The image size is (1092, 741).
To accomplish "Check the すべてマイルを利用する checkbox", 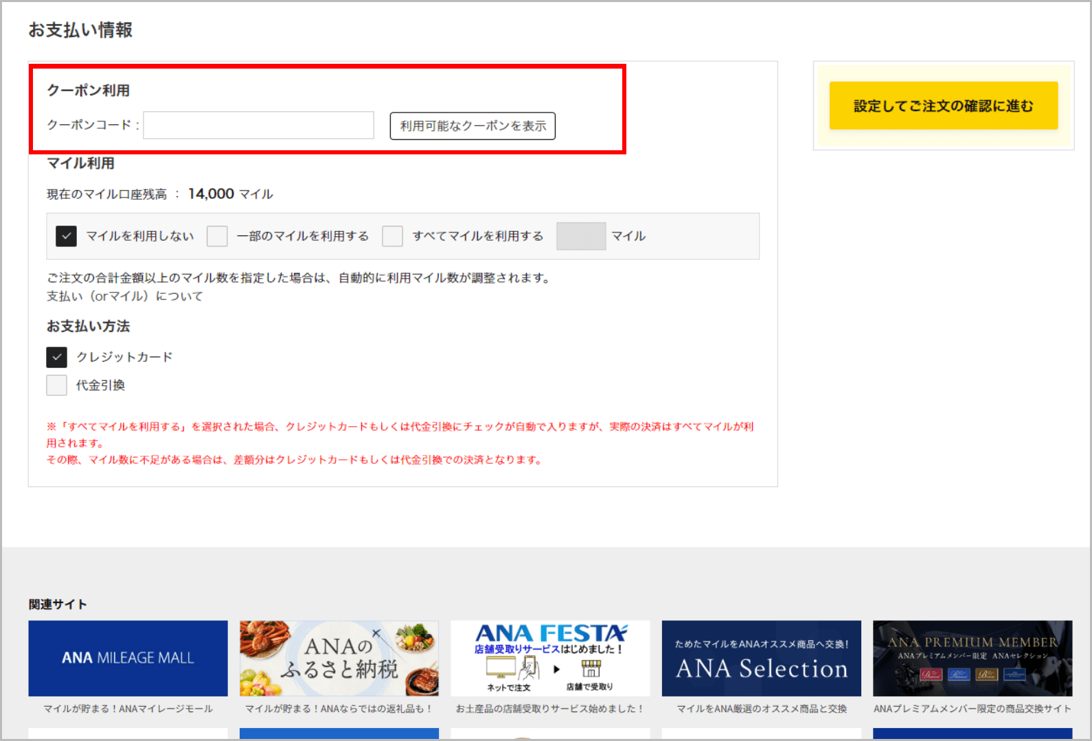I will pos(392,236).
